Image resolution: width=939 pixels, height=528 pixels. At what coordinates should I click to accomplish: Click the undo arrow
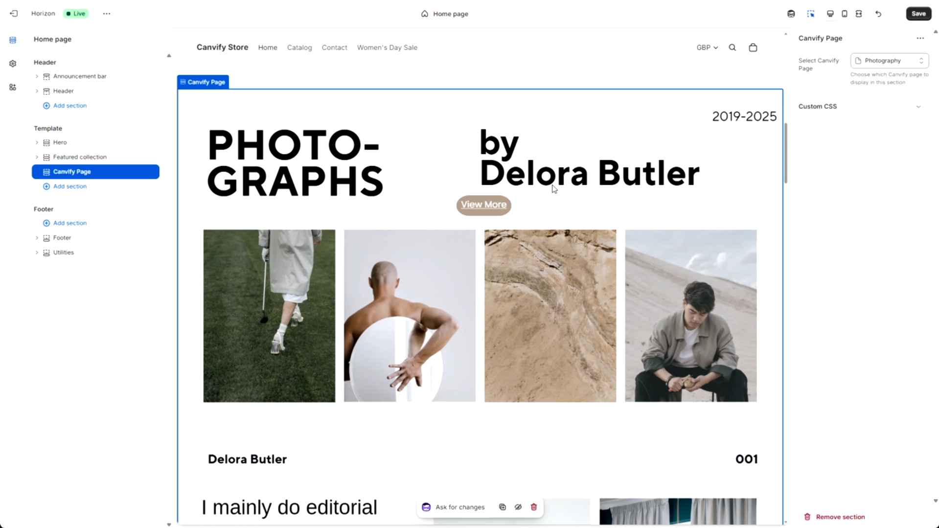click(878, 14)
